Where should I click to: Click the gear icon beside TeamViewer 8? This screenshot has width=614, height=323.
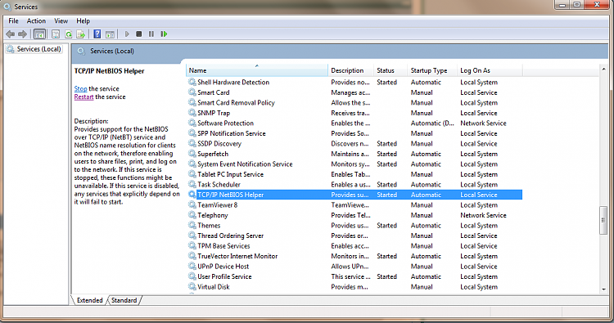coord(192,205)
